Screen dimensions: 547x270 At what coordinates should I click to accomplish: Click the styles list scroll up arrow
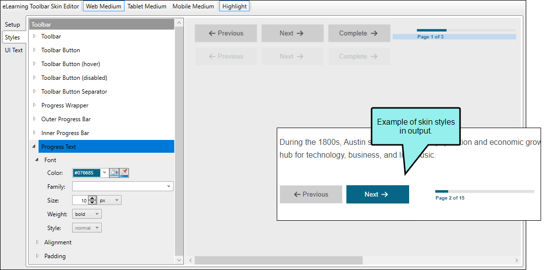click(x=179, y=23)
